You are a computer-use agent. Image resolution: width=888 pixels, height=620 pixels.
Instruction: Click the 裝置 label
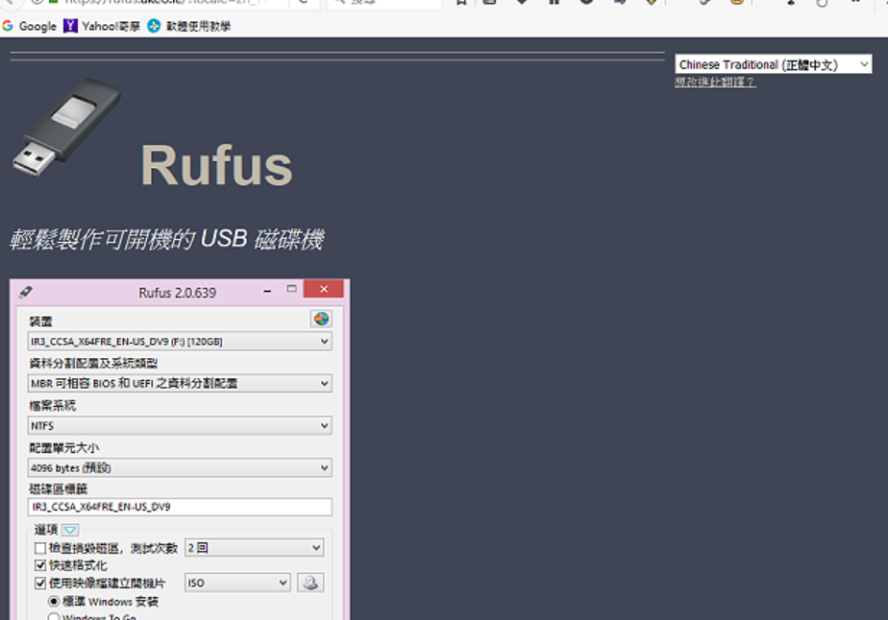40,322
